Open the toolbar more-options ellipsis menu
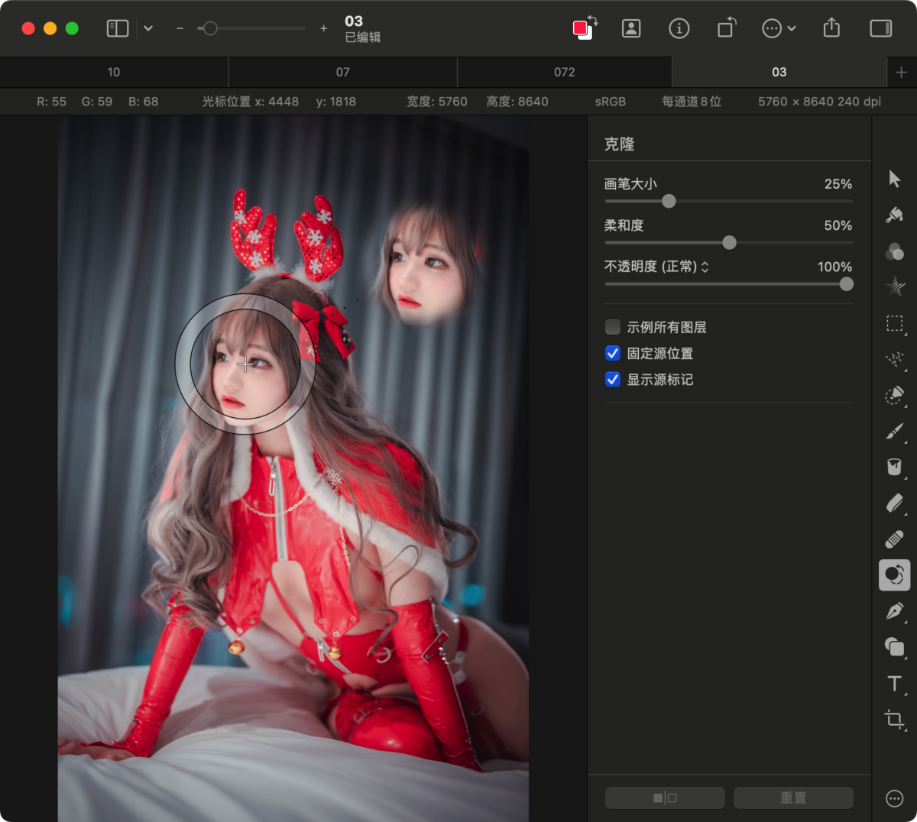Screen dimensions: 917x822 pos(779,28)
